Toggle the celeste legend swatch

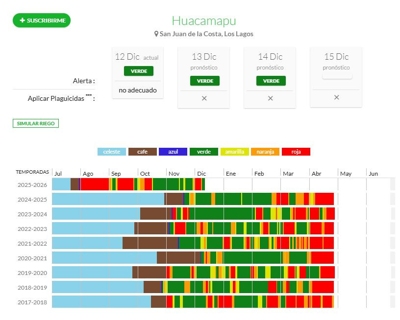[x=112, y=152]
